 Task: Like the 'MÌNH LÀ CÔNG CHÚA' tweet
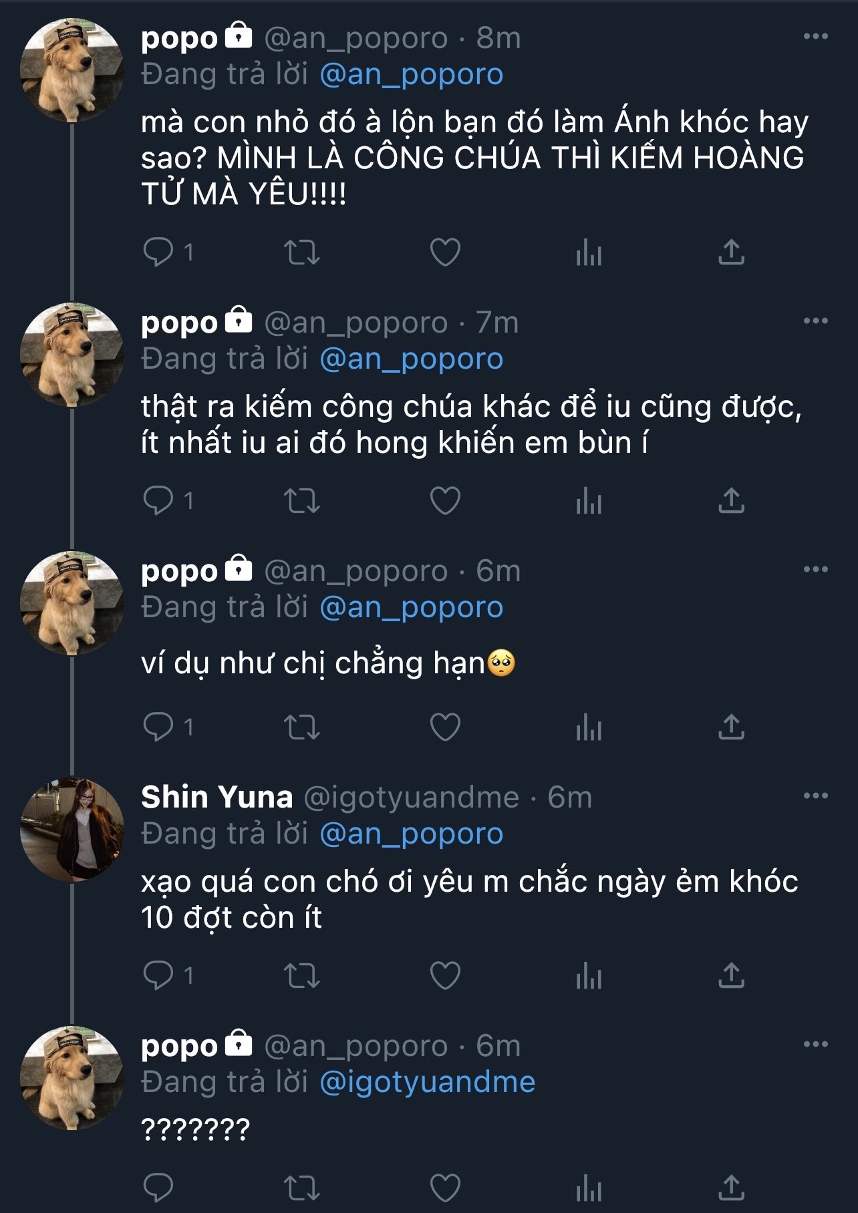pos(445,252)
